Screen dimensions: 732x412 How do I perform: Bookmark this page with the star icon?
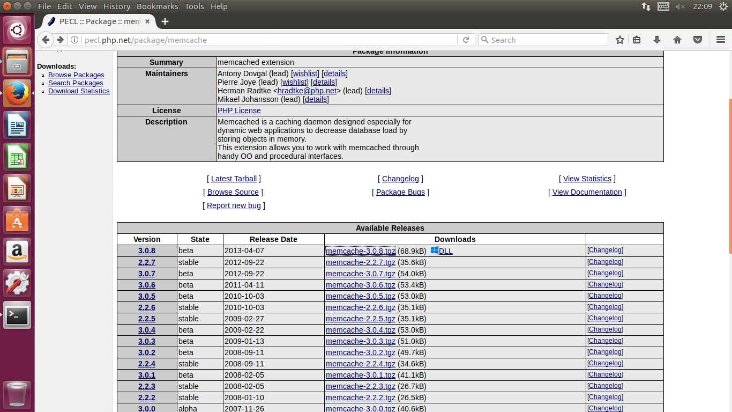click(620, 40)
